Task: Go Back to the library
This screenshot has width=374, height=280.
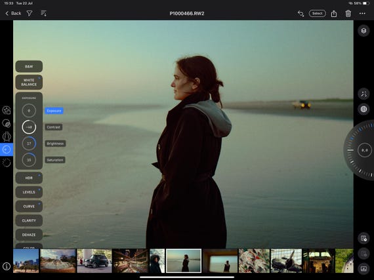Action: pos(13,13)
